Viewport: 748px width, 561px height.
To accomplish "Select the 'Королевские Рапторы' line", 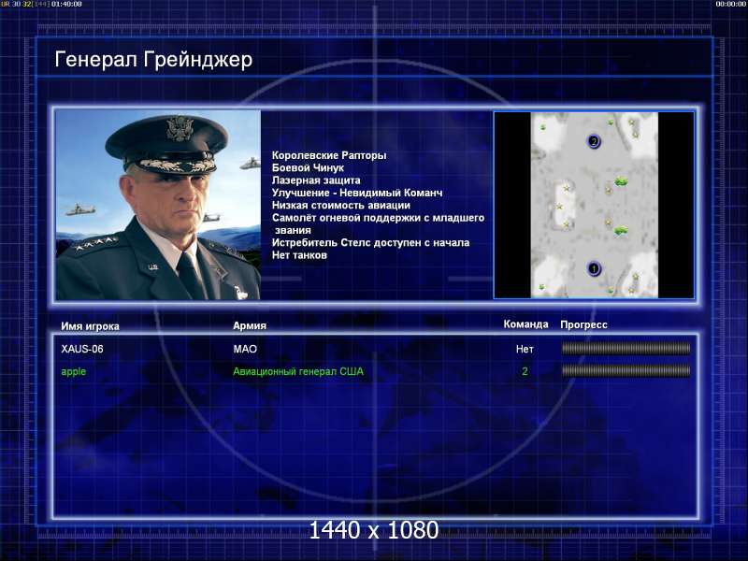I will tap(329, 155).
